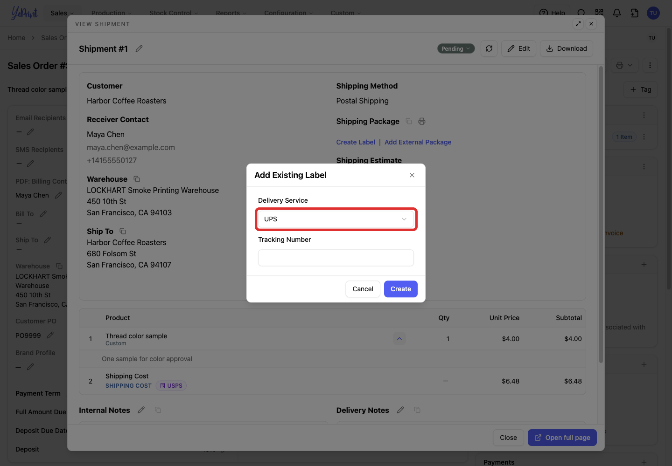
Task: Copy the Ship To address
Action: click(123, 231)
